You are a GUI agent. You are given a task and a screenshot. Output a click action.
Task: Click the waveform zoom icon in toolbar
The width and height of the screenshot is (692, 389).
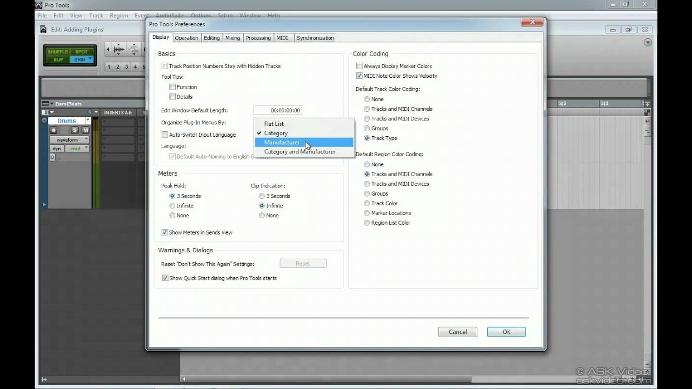pos(119,50)
